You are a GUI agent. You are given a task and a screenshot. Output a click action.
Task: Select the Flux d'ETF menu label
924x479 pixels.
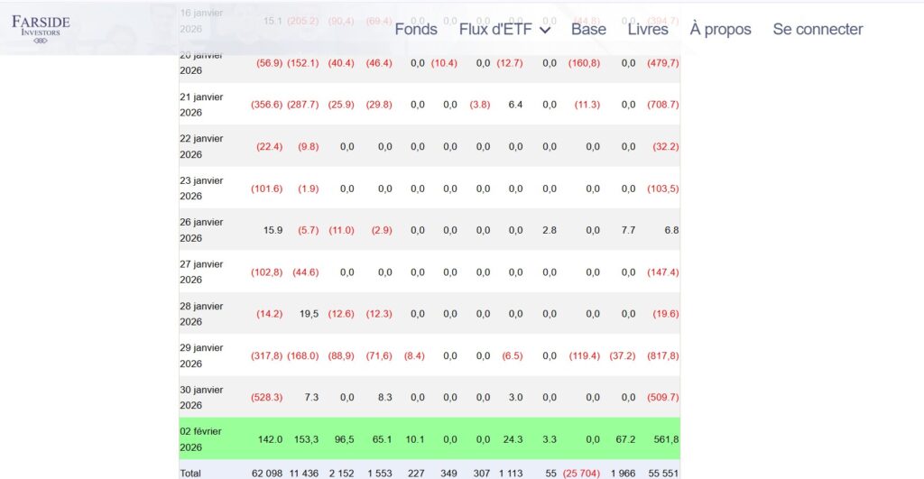(x=496, y=29)
